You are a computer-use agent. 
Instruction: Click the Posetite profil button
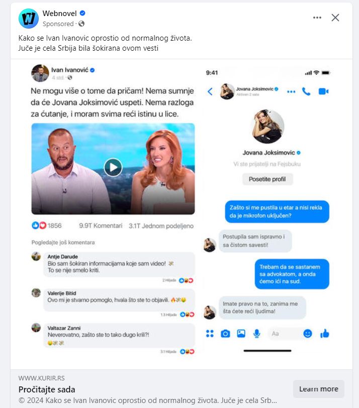coord(267,179)
